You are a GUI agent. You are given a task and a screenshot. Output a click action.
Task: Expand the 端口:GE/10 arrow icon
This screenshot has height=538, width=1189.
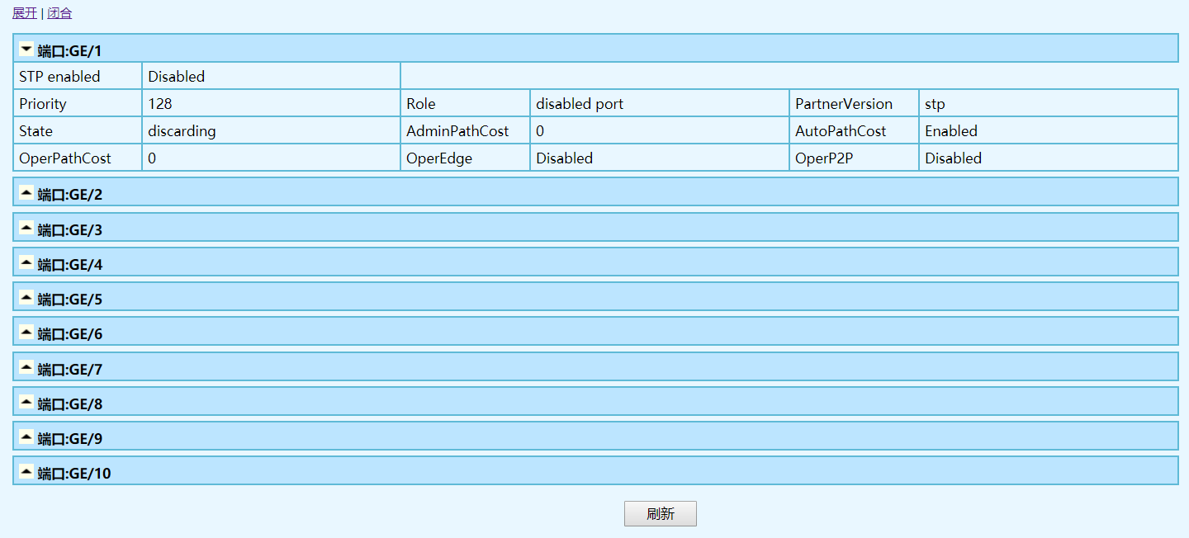pyautogui.click(x=26, y=471)
